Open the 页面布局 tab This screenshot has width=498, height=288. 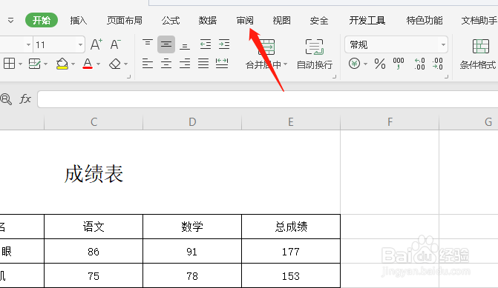(x=125, y=21)
